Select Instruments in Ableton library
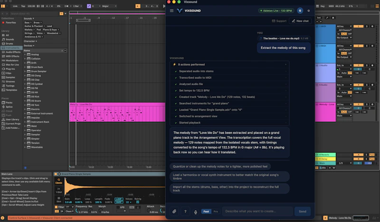The width and height of the screenshot is (380, 222). tap(10, 48)
